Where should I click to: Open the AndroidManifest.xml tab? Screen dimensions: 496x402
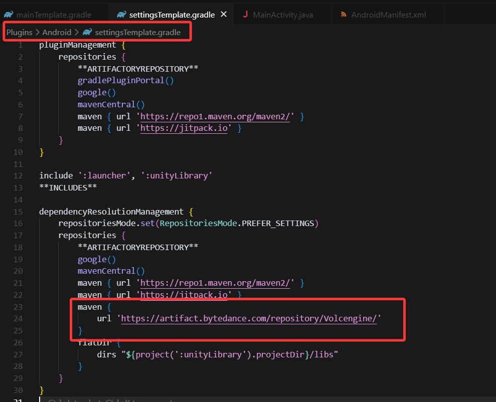tap(388, 15)
